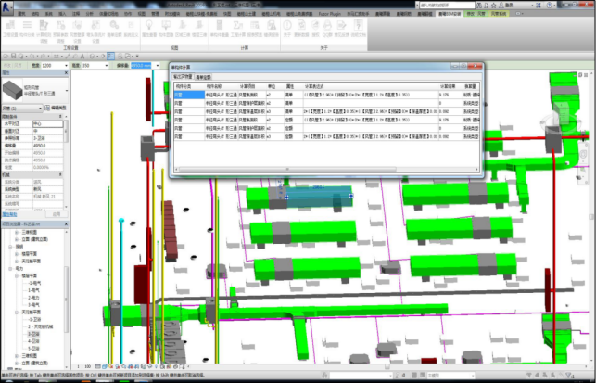Click the 偏移量 offset input field
The height and width of the screenshot is (383, 596).
142,66
